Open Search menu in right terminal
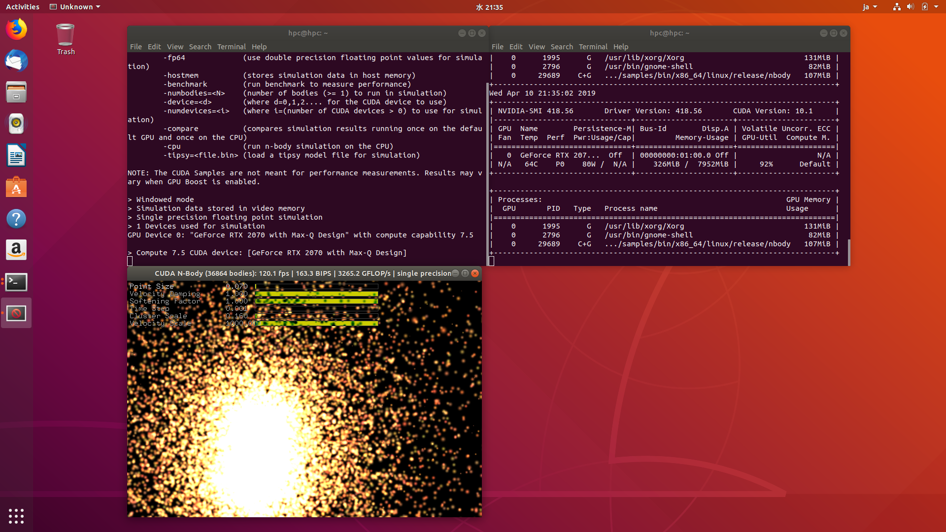 [x=562, y=47]
